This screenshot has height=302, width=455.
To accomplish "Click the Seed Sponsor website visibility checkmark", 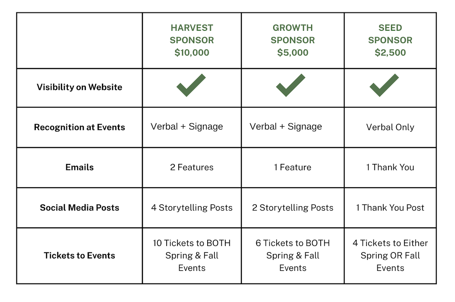I will (x=384, y=85).
